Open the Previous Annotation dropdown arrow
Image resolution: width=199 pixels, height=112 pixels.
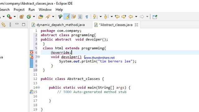(112, 16)
